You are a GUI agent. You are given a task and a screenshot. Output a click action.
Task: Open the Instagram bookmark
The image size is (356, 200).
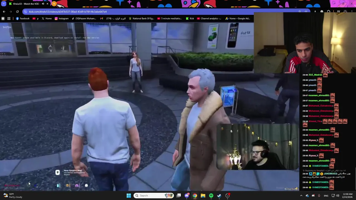[x=61, y=19]
